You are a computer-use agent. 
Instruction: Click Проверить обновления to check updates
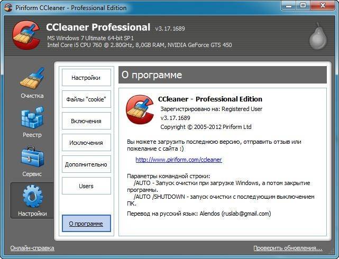pos(287,248)
